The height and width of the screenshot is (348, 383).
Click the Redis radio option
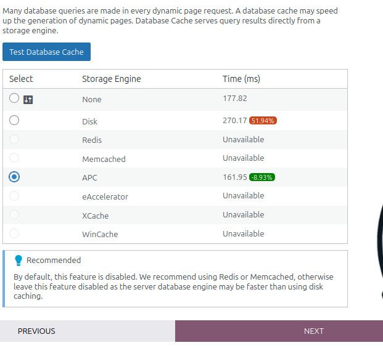click(x=14, y=139)
